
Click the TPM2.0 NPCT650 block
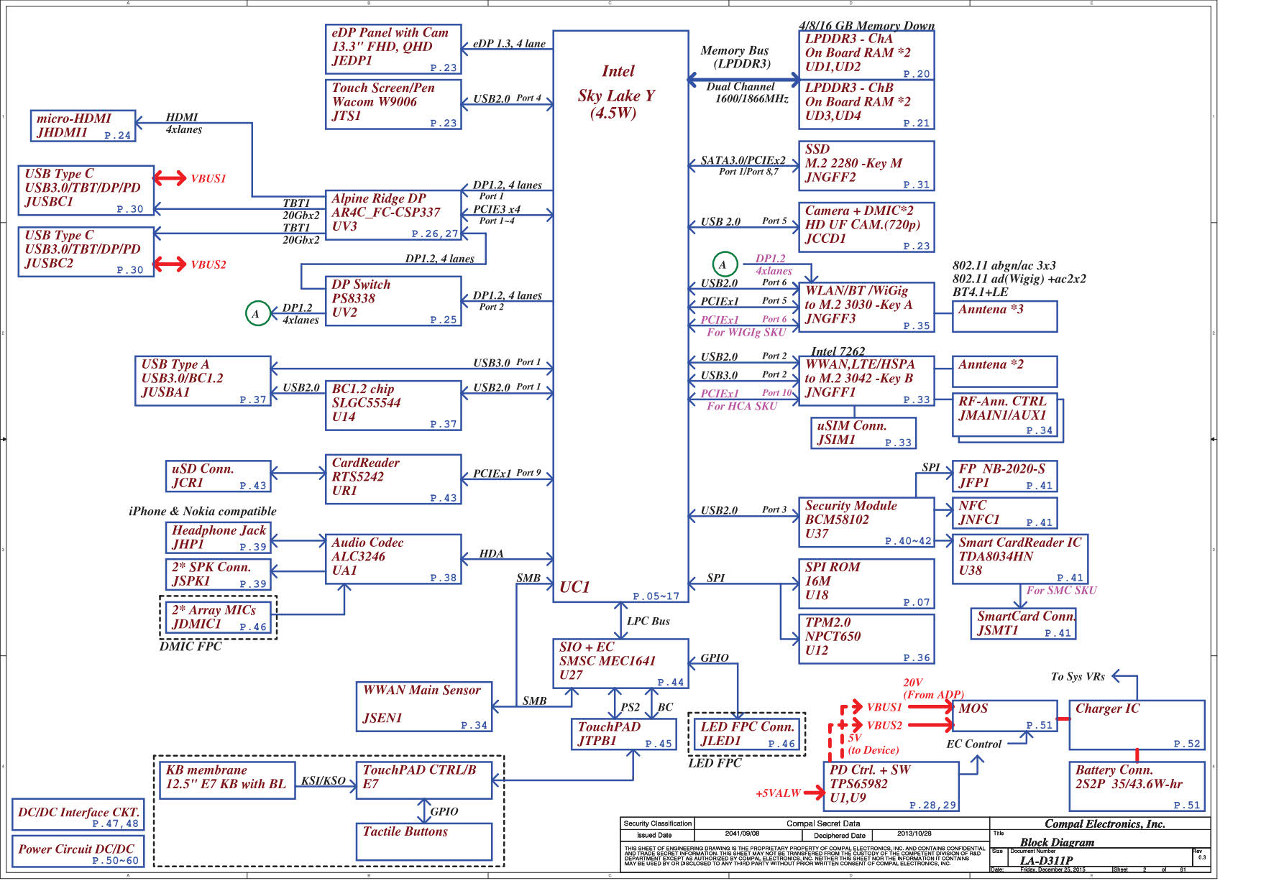click(866, 639)
